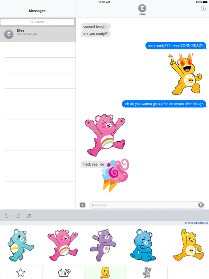Tap the ice cream question message bubble
209x279 pixels.
coord(164,104)
